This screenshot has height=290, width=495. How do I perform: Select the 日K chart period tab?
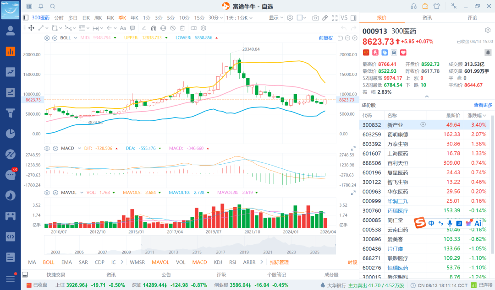[x=86, y=18]
